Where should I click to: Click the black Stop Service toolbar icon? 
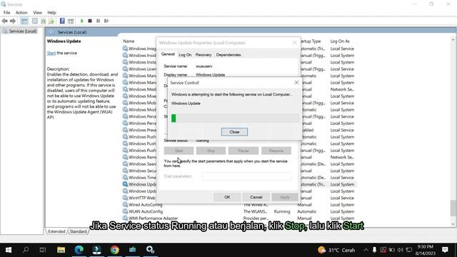point(90,21)
